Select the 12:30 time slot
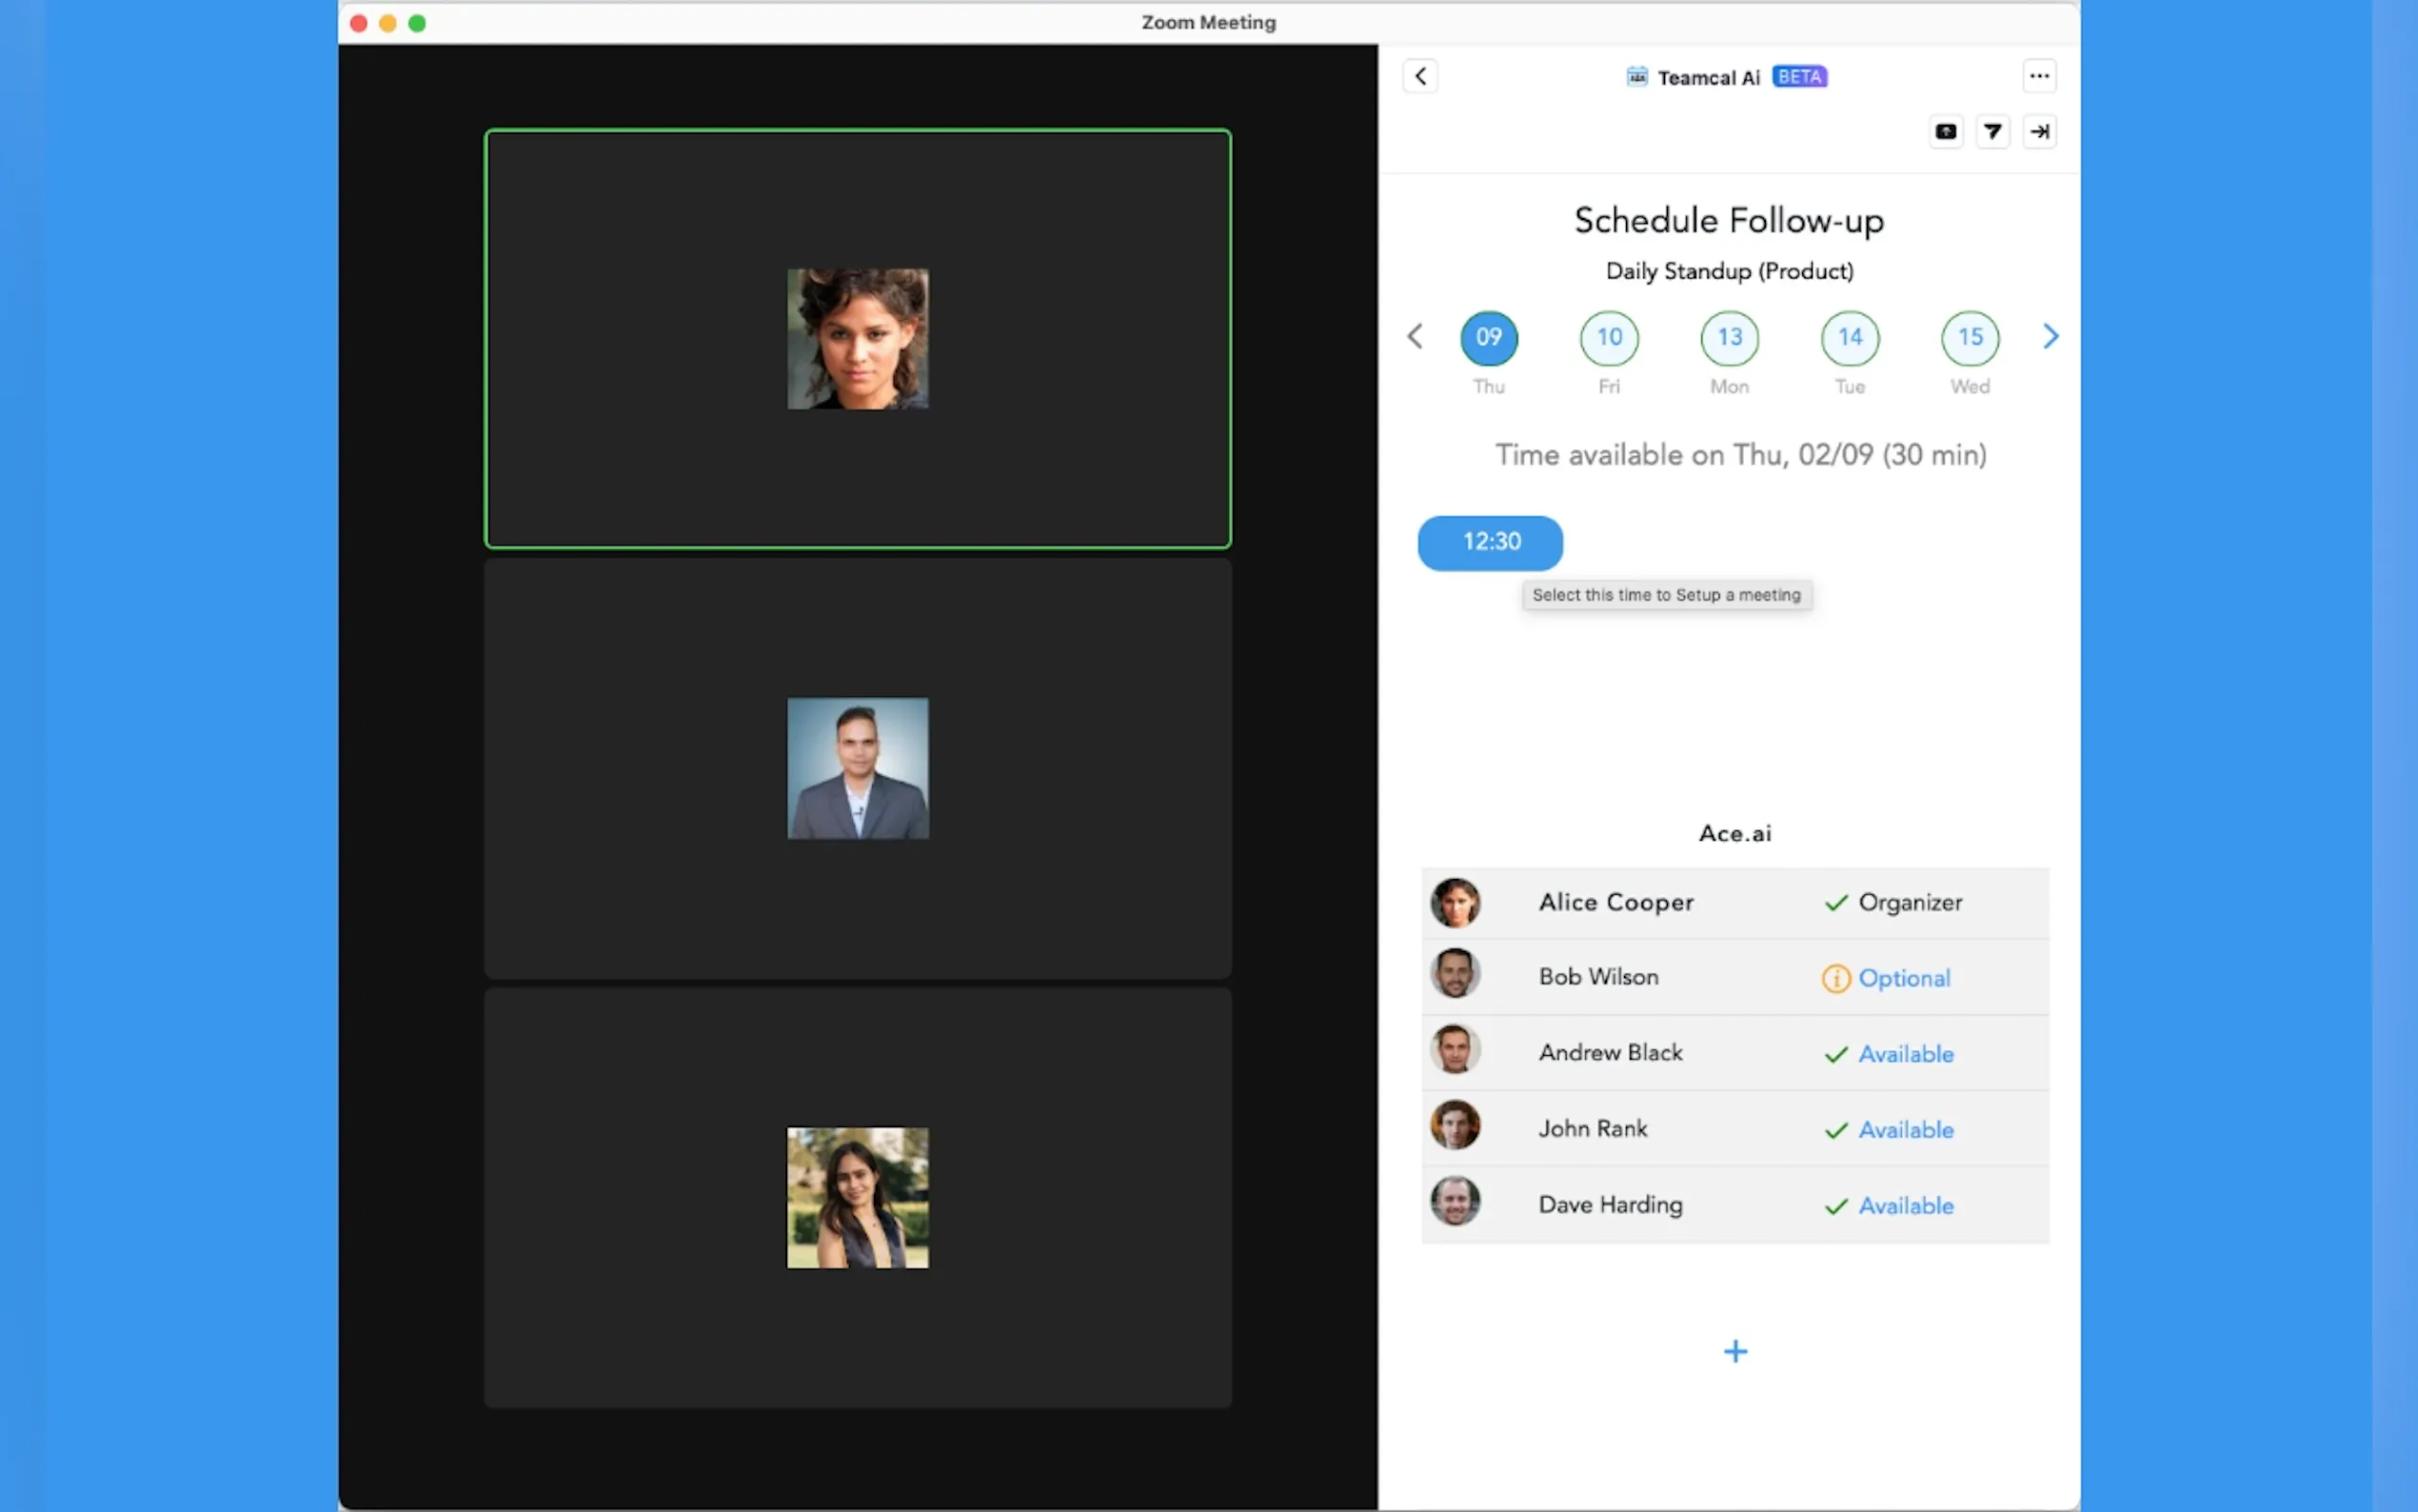 pos(1490,543)
